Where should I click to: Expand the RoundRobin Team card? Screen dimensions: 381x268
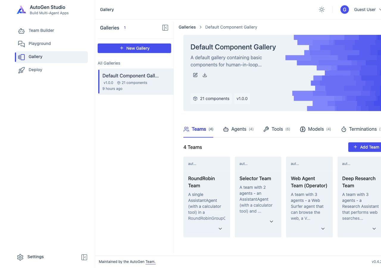pos(220,229)
